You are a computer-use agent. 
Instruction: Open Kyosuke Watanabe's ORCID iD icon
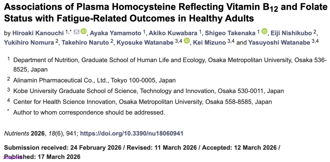click(x=187, y=41)
